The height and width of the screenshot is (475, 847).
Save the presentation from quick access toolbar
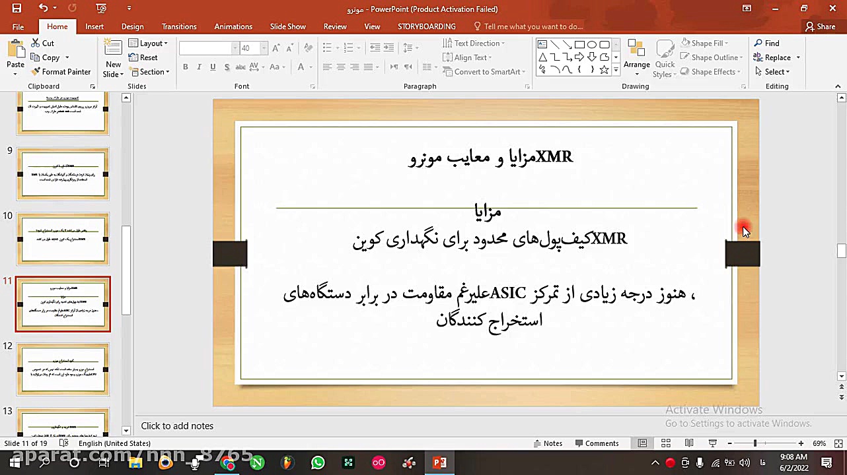tap(17, 9)
